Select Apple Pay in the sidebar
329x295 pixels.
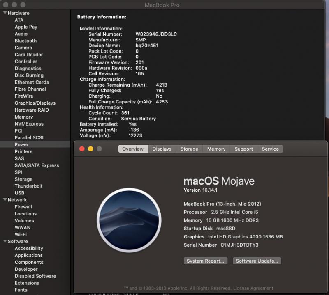pyautogui.click(x=26, y=27)
